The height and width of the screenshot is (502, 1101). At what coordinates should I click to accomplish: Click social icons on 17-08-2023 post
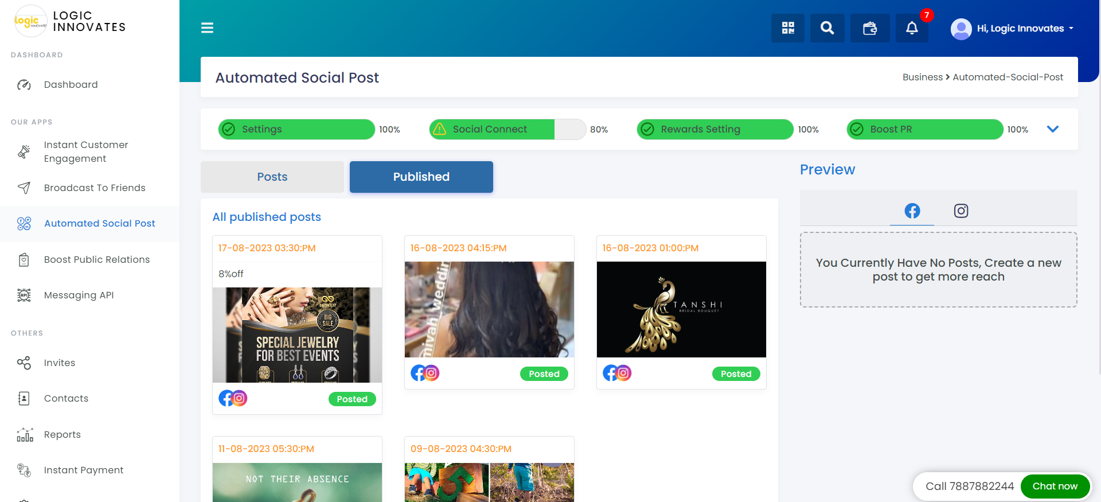(x=233, y=398)
